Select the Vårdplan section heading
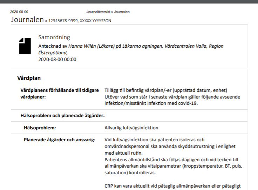This screenshot has height=190, width=258. [x=29, y=78]
